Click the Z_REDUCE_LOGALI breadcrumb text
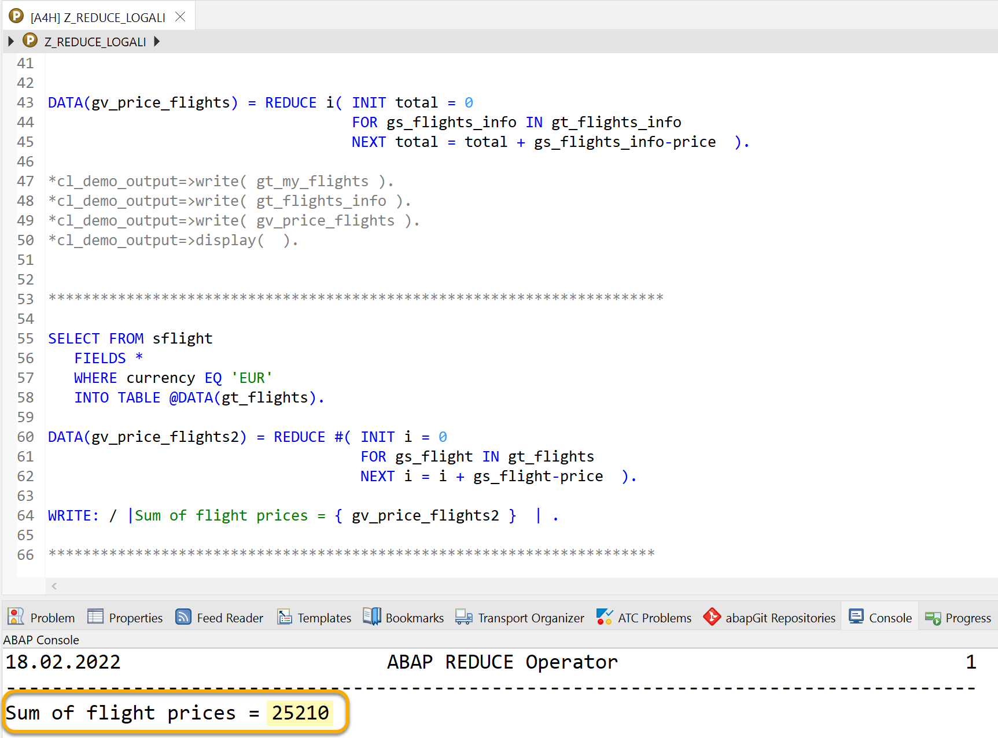Image resolution: width=998 pixels, height=738 pixels. pyautogui.click(x=95, y=41)
